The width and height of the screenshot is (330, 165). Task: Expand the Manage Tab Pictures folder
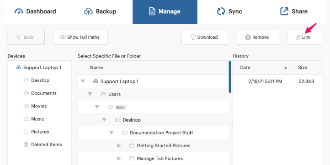point(119,159)
